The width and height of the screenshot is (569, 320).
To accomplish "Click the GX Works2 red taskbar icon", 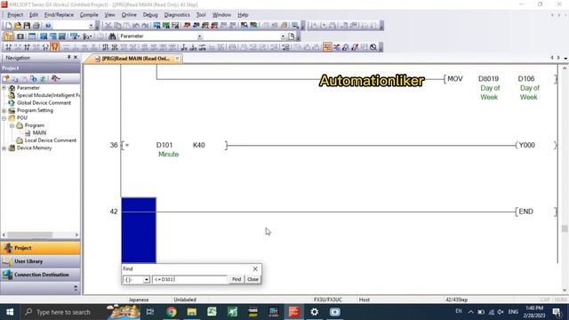I will click(293, 312).
